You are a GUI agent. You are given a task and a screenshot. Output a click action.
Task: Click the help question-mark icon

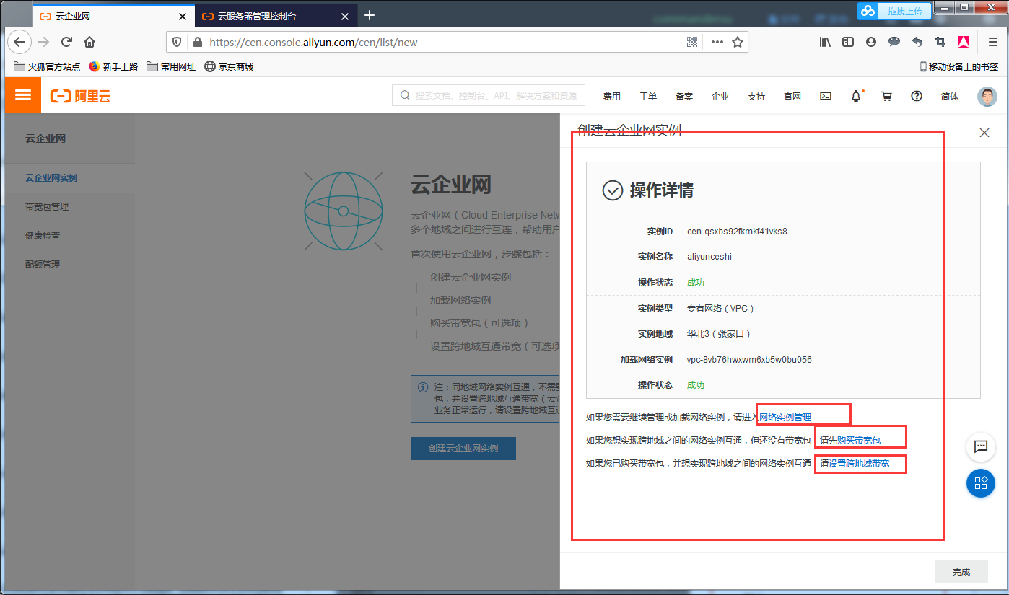tap(916, 95)
